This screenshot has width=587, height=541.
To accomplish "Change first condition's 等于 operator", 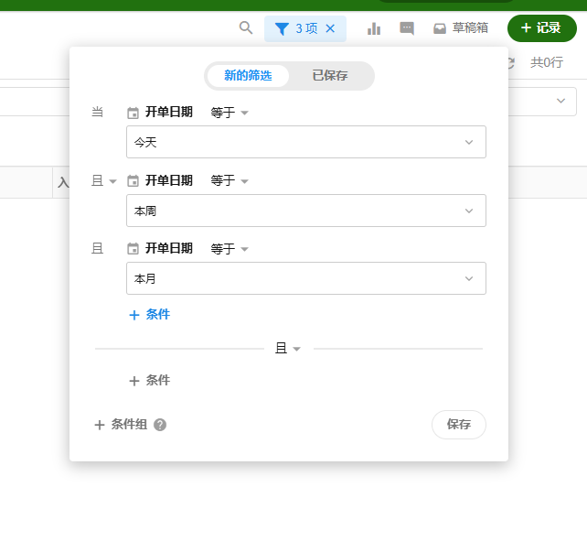I will pos(229,113).
